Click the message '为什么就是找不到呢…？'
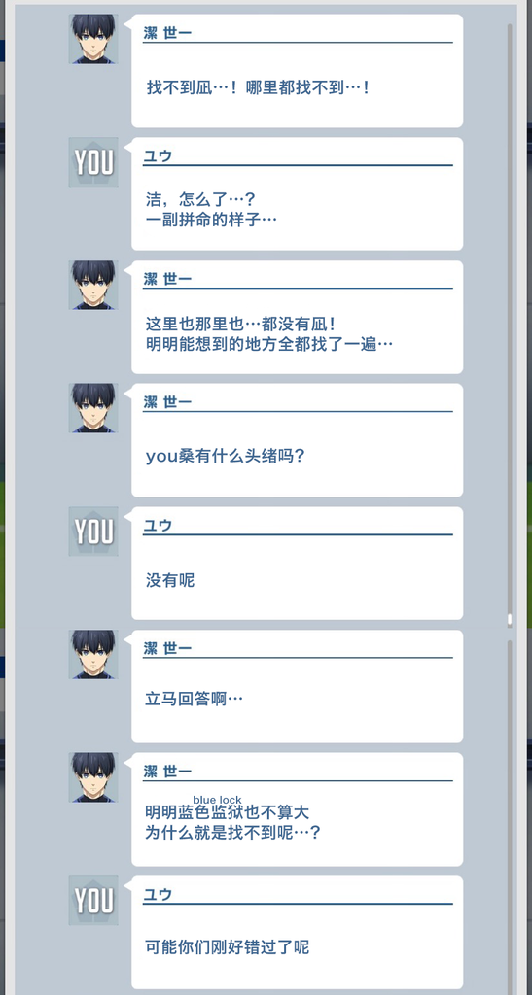The height and width of the screenshot is (995, 532). tap(232, 833)
